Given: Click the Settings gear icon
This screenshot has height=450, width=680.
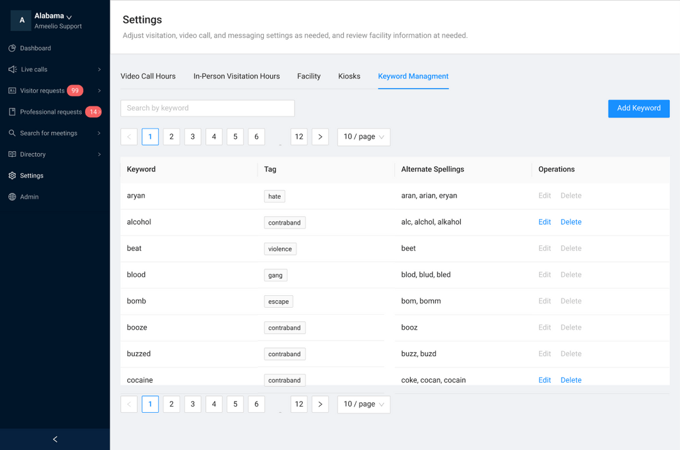Looking at the screenshot, I should coord(12,176).
